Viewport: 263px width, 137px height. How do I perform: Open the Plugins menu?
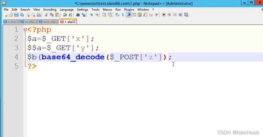(129, 9)
